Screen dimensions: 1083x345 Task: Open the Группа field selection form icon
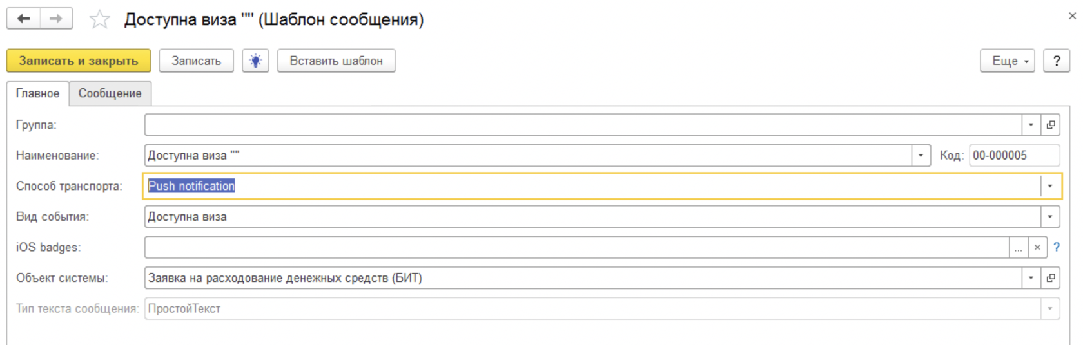(1051, 125)
